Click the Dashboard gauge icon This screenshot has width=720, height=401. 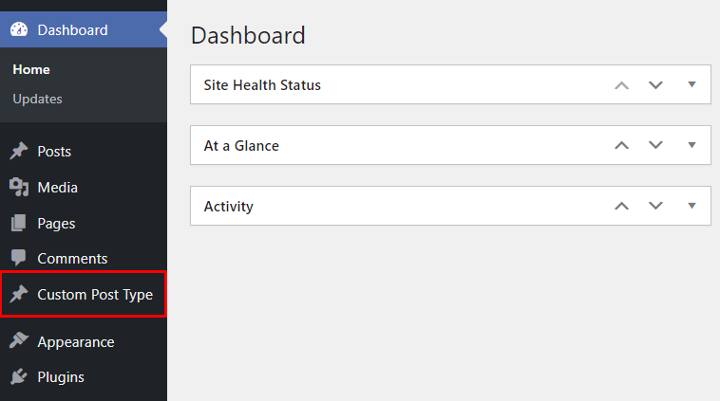click(x=19, y=29)
